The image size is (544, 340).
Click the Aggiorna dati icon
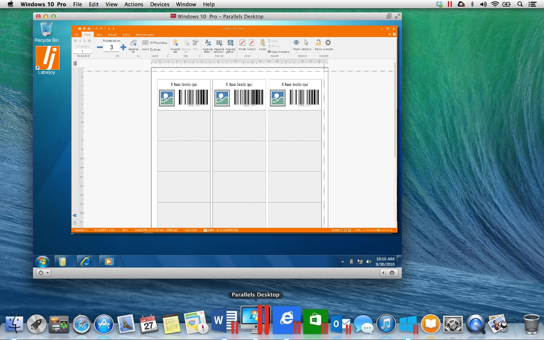tap(187, 46)
